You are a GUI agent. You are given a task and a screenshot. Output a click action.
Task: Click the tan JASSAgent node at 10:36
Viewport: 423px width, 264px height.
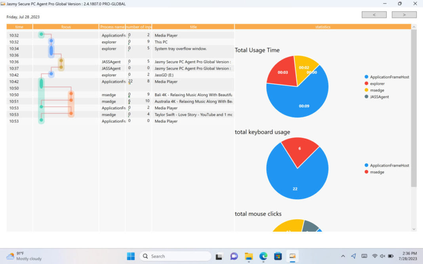(x=61, y=60)
